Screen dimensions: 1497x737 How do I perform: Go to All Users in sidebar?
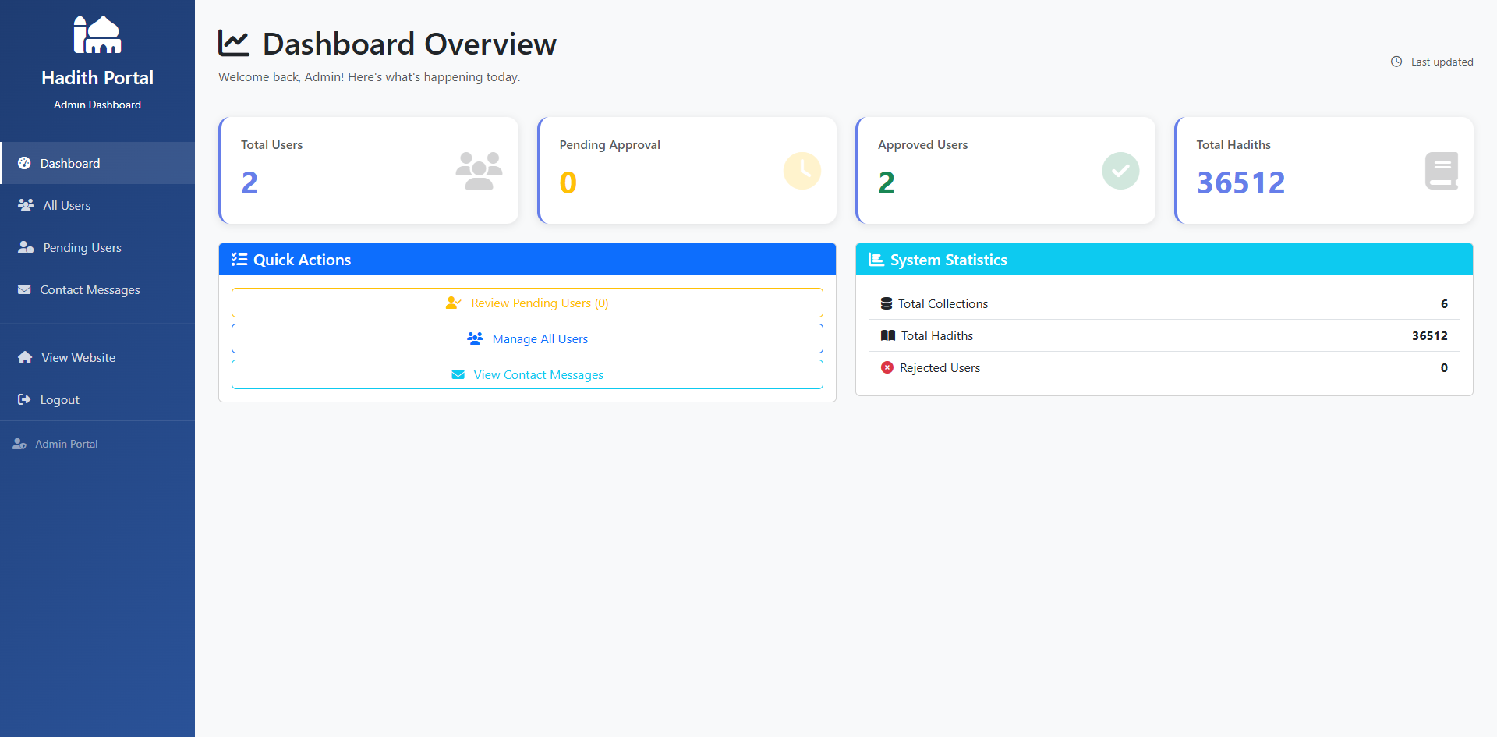(x=67, y=205)
